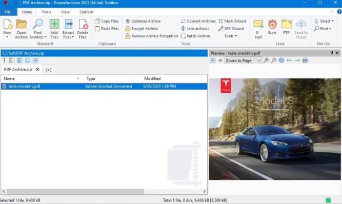Click the Extract Files icon
This screenshot has width=342, height=204.
pyautogui.click(x=69, y=24)
